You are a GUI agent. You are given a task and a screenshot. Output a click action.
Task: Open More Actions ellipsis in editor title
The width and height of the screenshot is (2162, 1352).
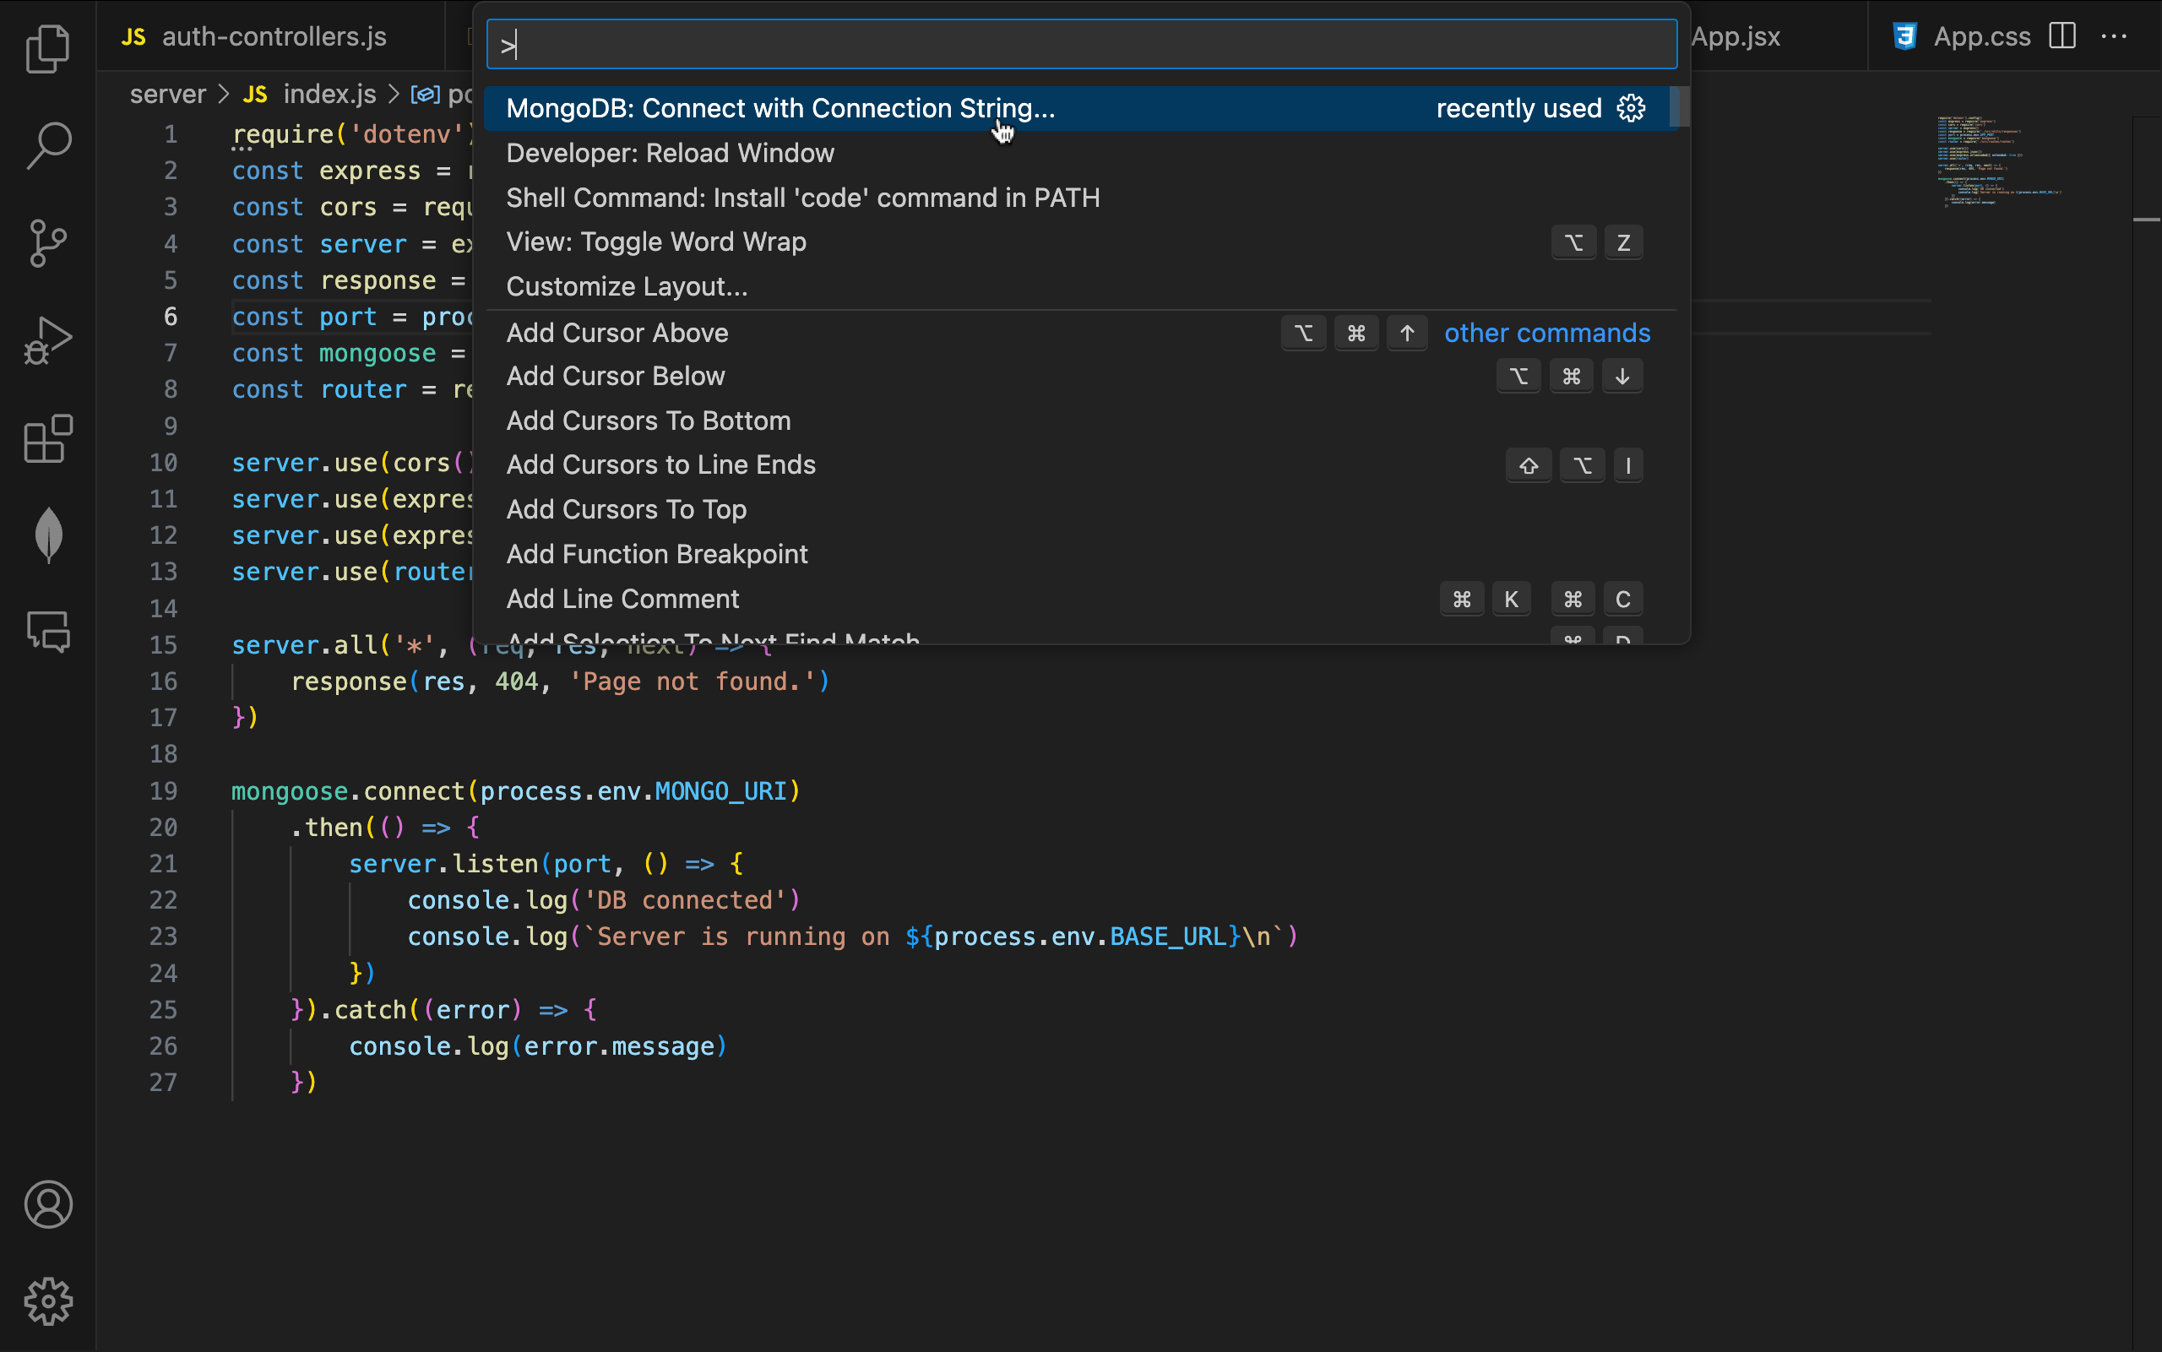click(x=2114, y=35)
